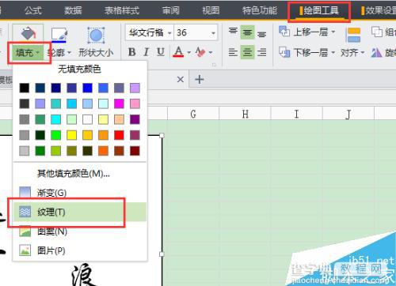The height and width of the screenshot is (286, 396).
Task: Click the font color A icon
Action: point(178,52)
